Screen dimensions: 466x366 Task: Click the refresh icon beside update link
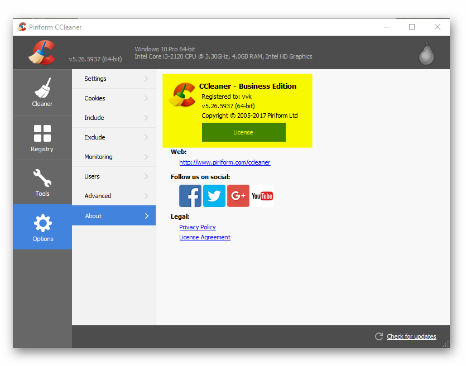378,336
